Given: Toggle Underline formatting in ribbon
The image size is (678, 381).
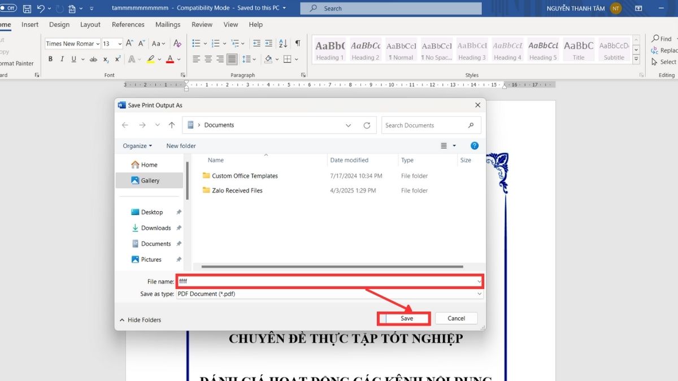Looking at the screenshot, I should pos(72,59).
